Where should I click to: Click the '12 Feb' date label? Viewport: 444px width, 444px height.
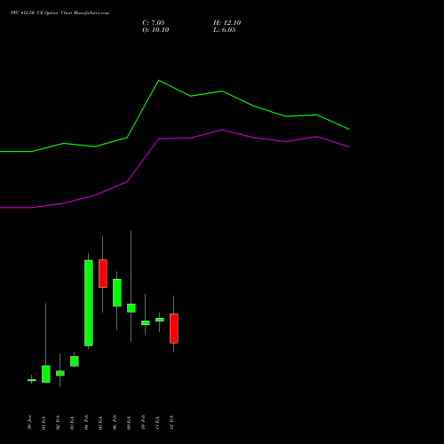click(171, 423)
